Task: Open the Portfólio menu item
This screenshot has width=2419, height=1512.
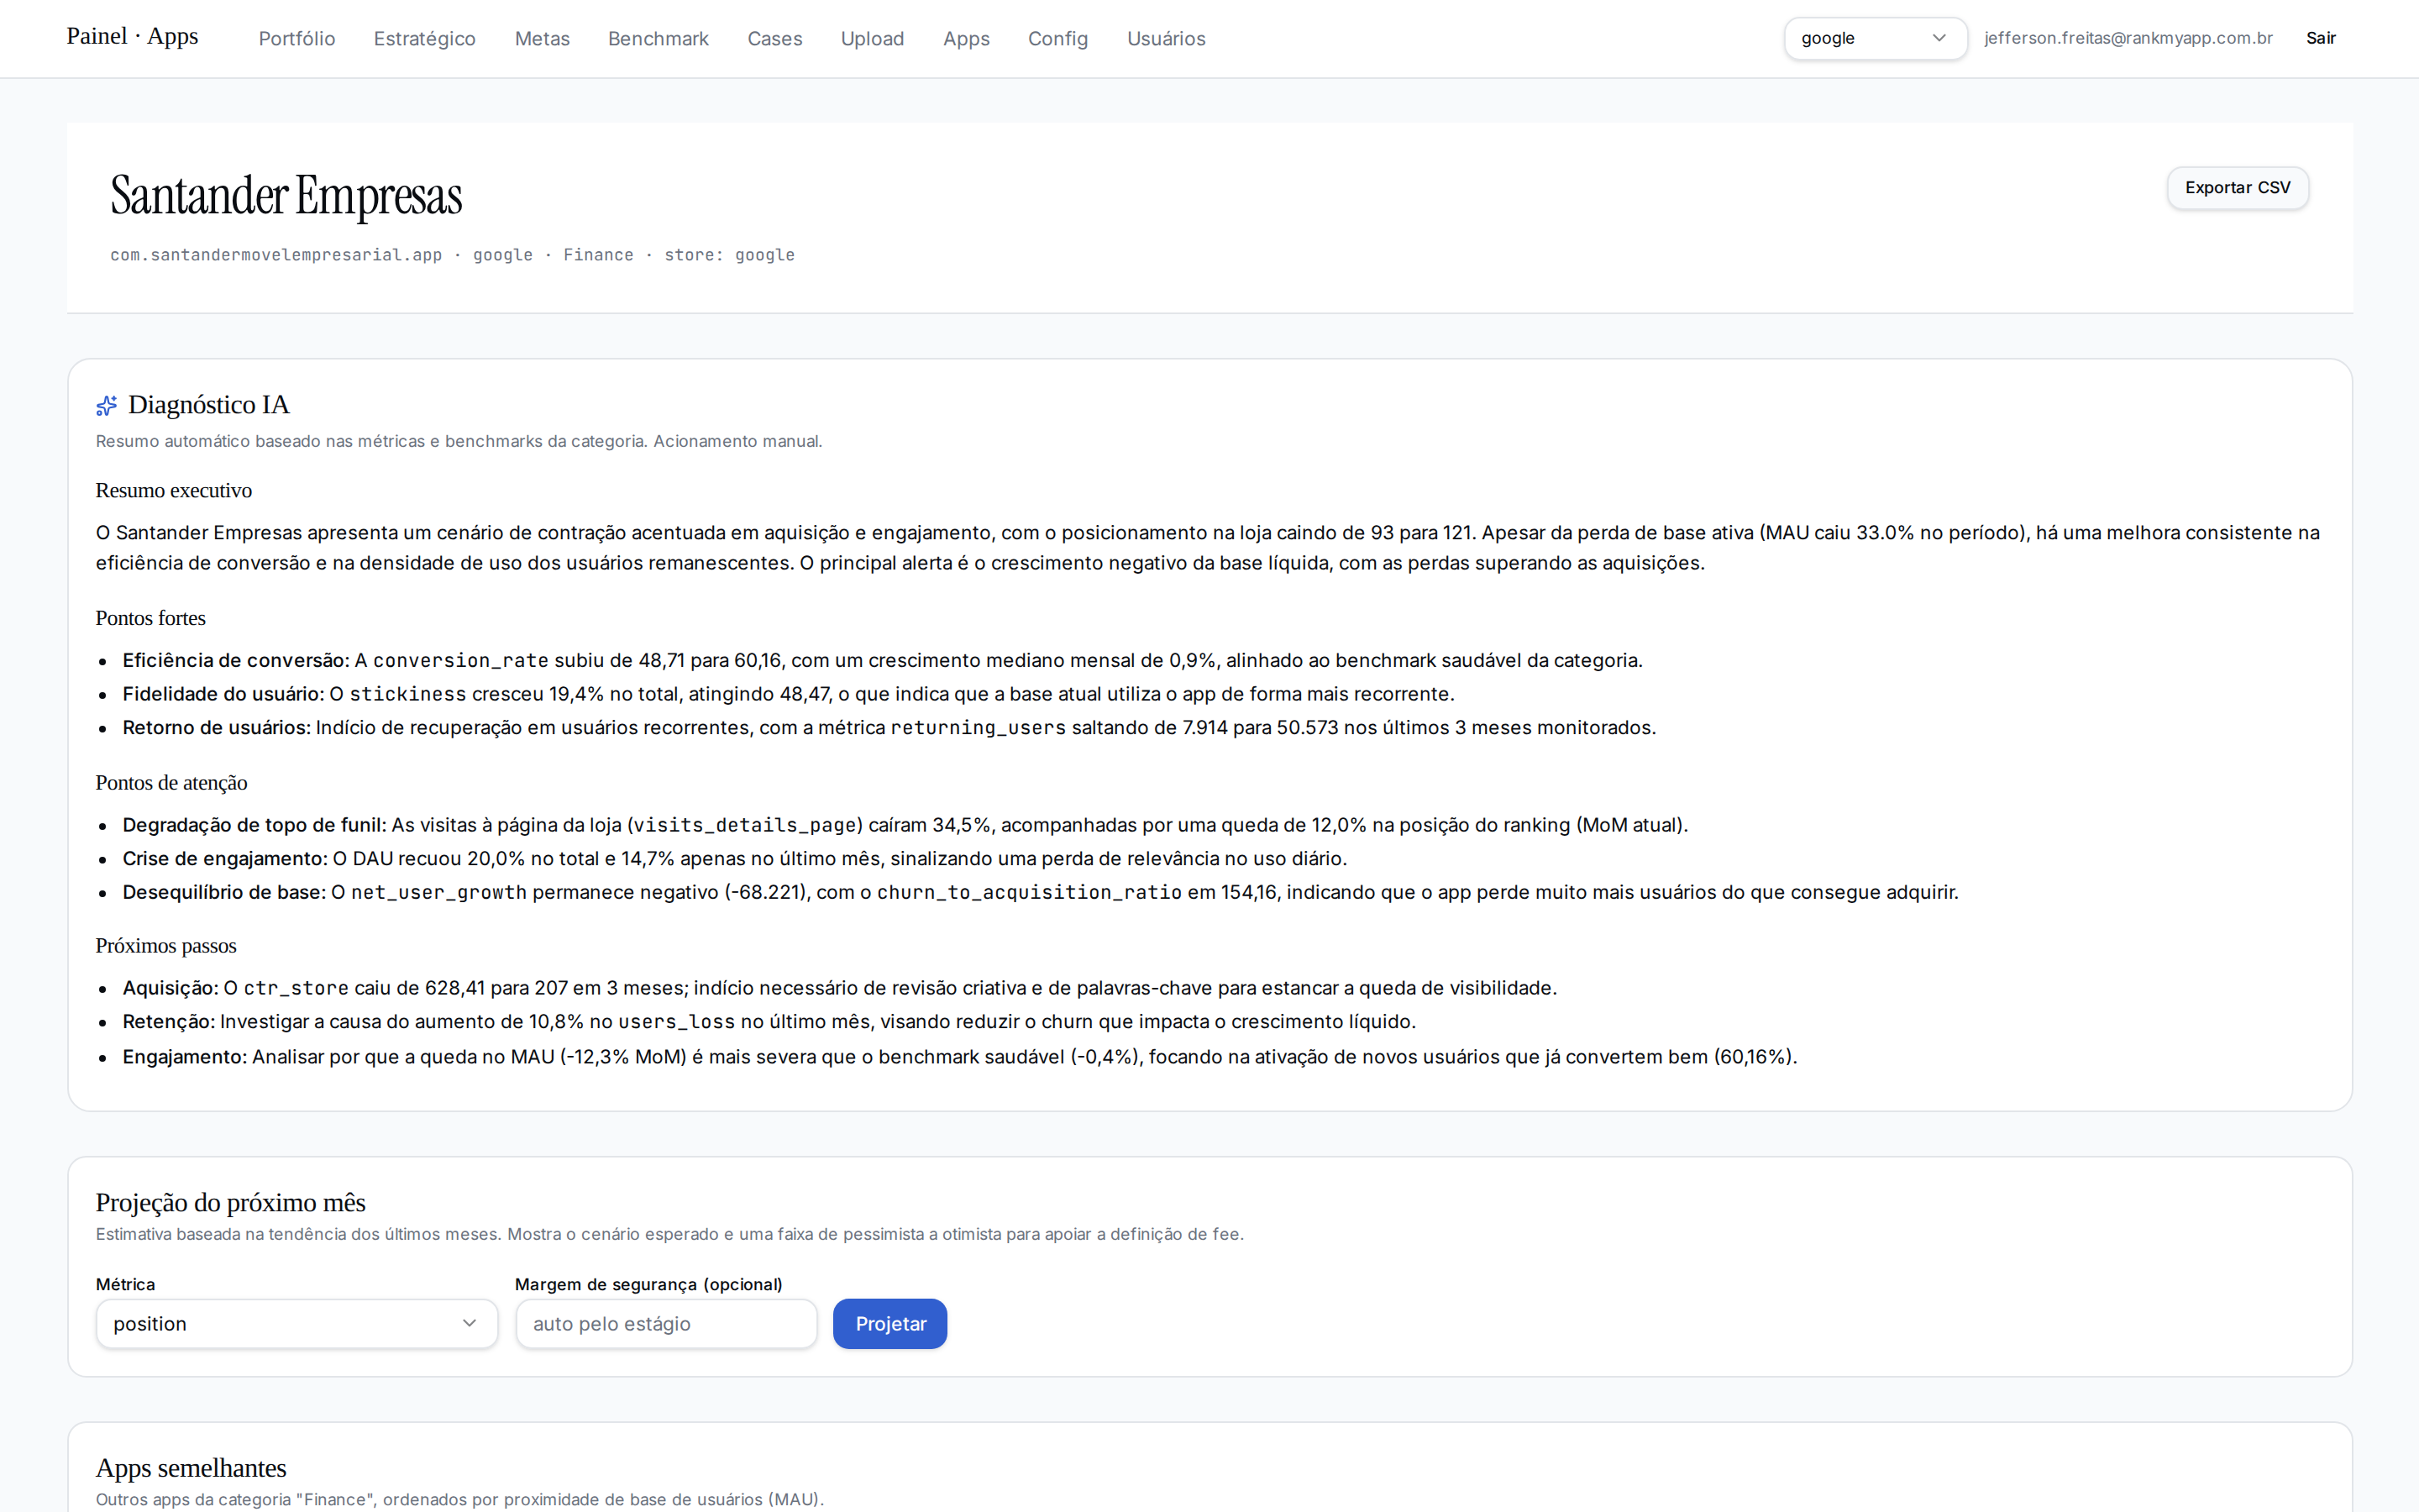Action: (x=296, y=38)
